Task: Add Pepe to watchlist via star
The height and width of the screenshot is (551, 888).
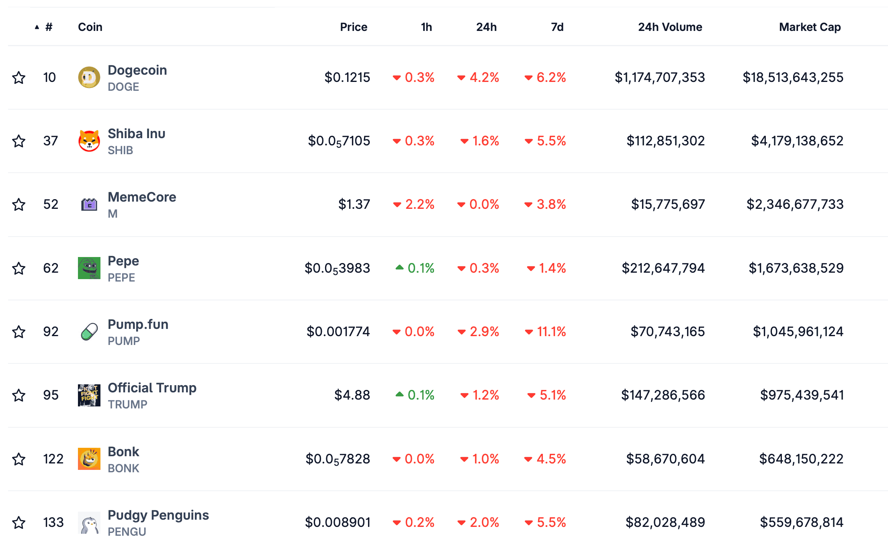Action: tap(19, 268)
